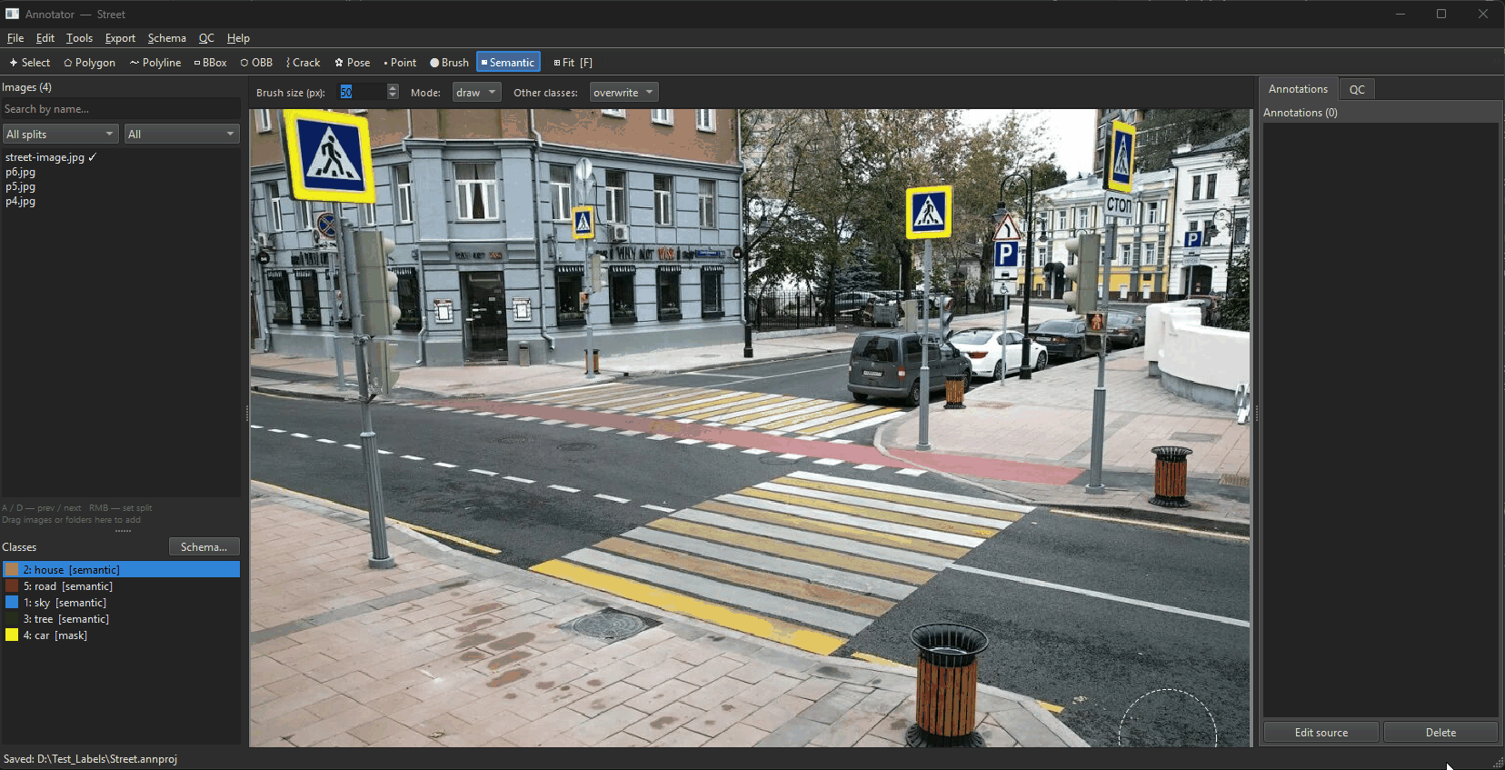Click the Edit source button

pyautogui.click(x=1321, y=733)
